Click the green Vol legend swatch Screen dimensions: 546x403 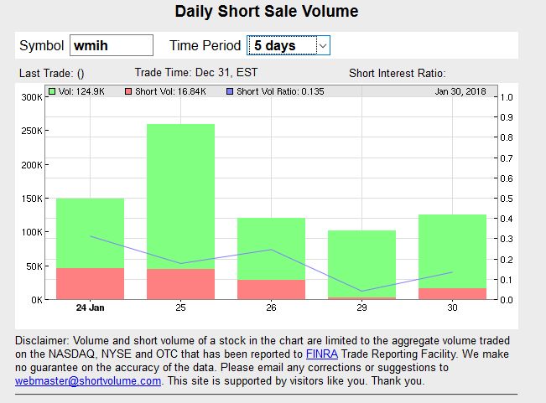[52, 91]
